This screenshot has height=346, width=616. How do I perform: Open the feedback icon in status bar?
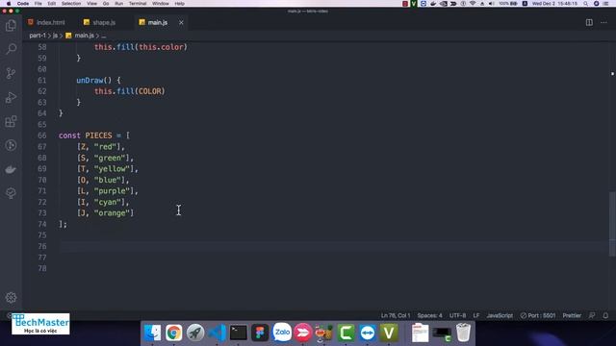tap(592, 315)
